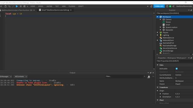Open the SCRIPT ribbon tab
The height and width of the screenshot is (108, 193).
(81, 6)
